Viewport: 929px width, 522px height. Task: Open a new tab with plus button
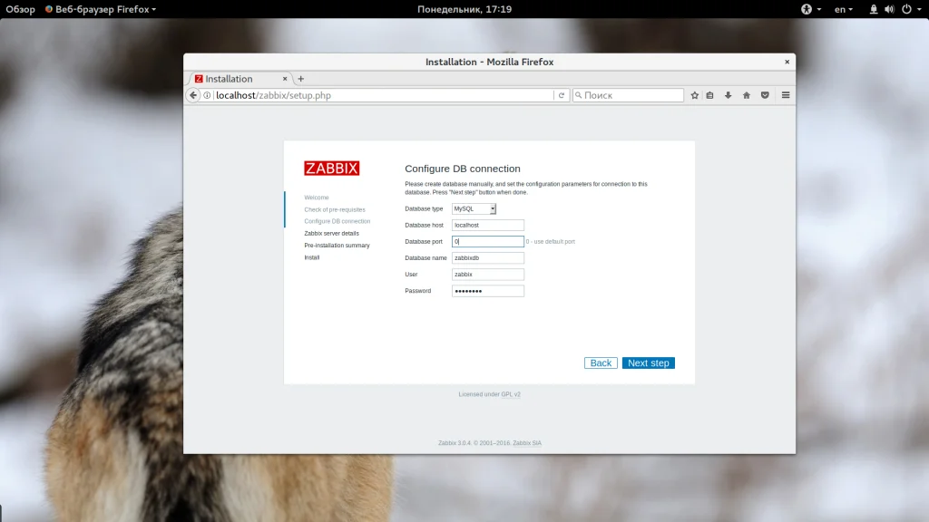(x=300, y=79)
